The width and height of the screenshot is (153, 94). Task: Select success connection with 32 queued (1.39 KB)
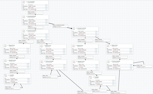click(x=17, y=56)
